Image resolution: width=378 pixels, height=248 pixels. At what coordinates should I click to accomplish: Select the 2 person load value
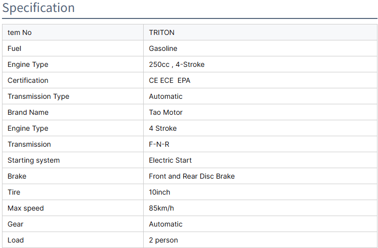point(163,240)
